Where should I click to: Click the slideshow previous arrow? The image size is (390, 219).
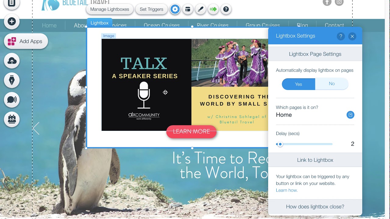[36, 128]
